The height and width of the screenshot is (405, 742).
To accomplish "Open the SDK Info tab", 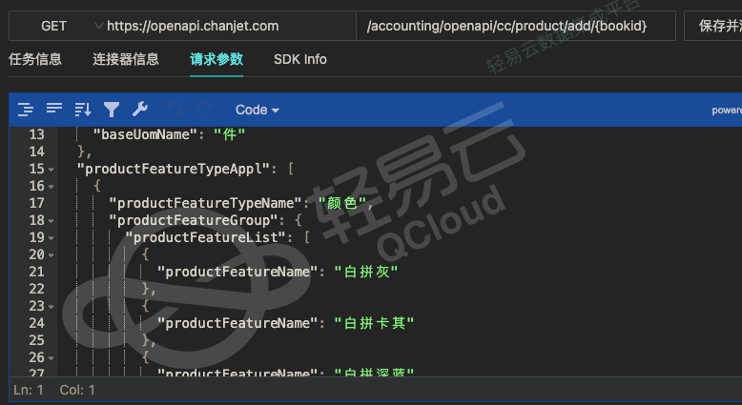I will click(299, 59).
